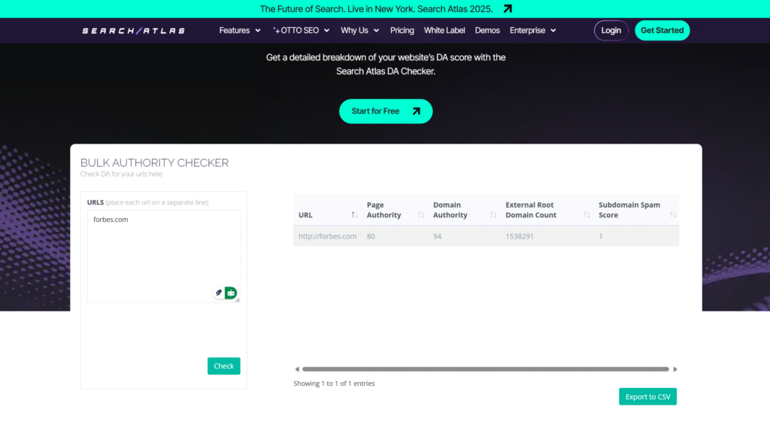Expand the Why Us menu
Viewport: 770px width, 446px height.
pyautogui.click(x=360, y=30)
